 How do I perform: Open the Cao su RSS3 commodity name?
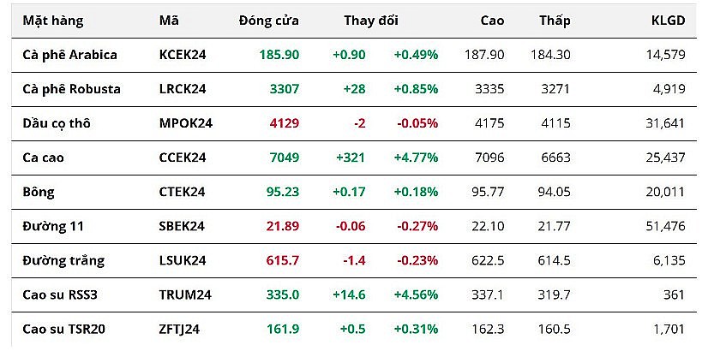[x=62, y=294]
